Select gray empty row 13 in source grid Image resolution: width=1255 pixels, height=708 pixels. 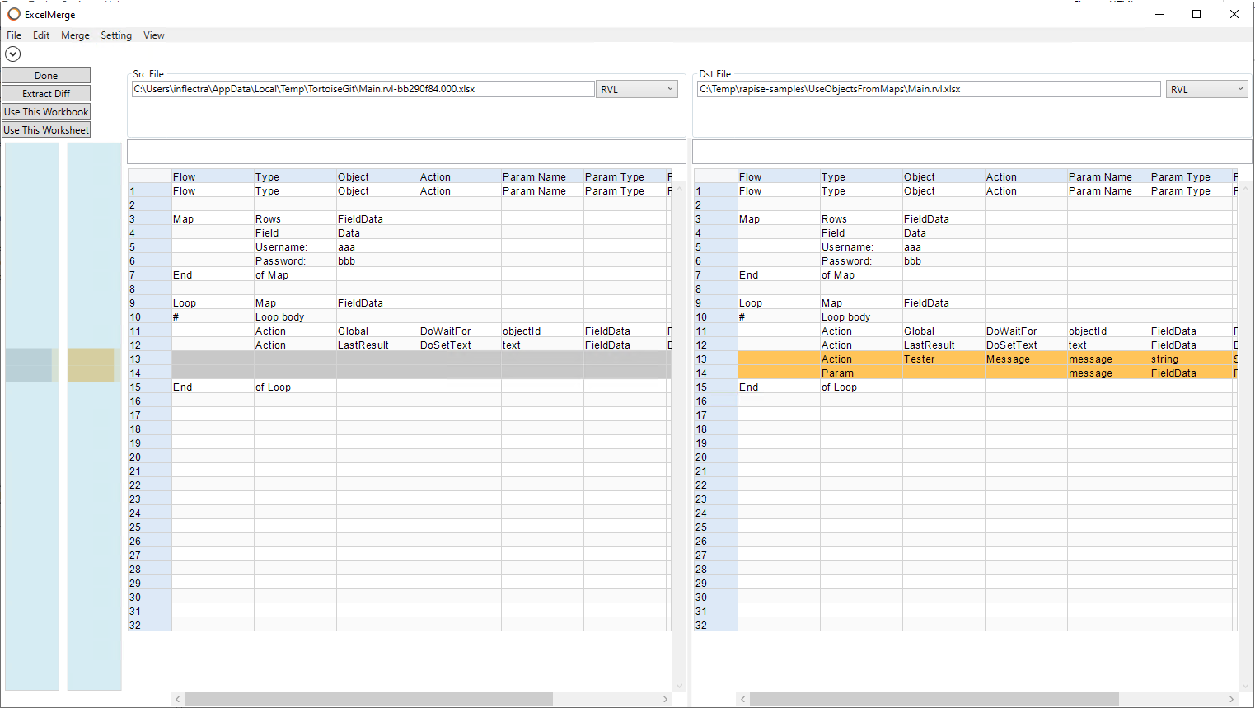(420, 359)
